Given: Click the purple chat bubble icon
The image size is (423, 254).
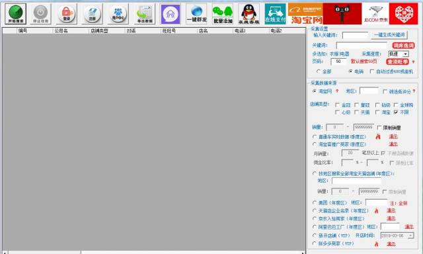Looking at the screenshot, I should pos(171,14).
